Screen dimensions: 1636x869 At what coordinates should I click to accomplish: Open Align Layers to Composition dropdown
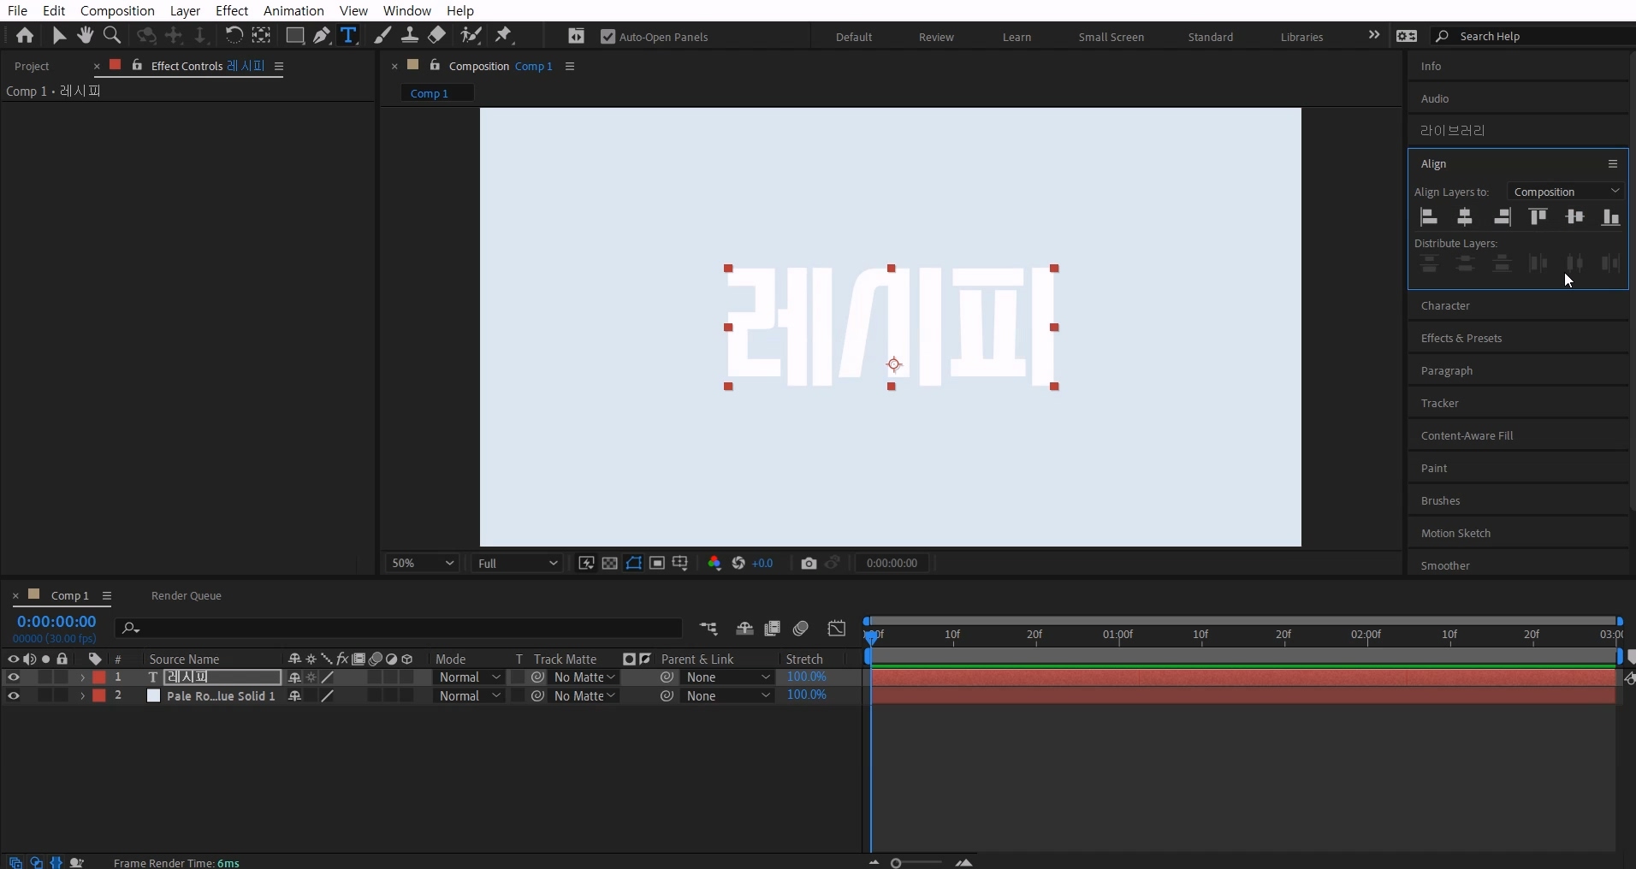tap(1568, 192)
